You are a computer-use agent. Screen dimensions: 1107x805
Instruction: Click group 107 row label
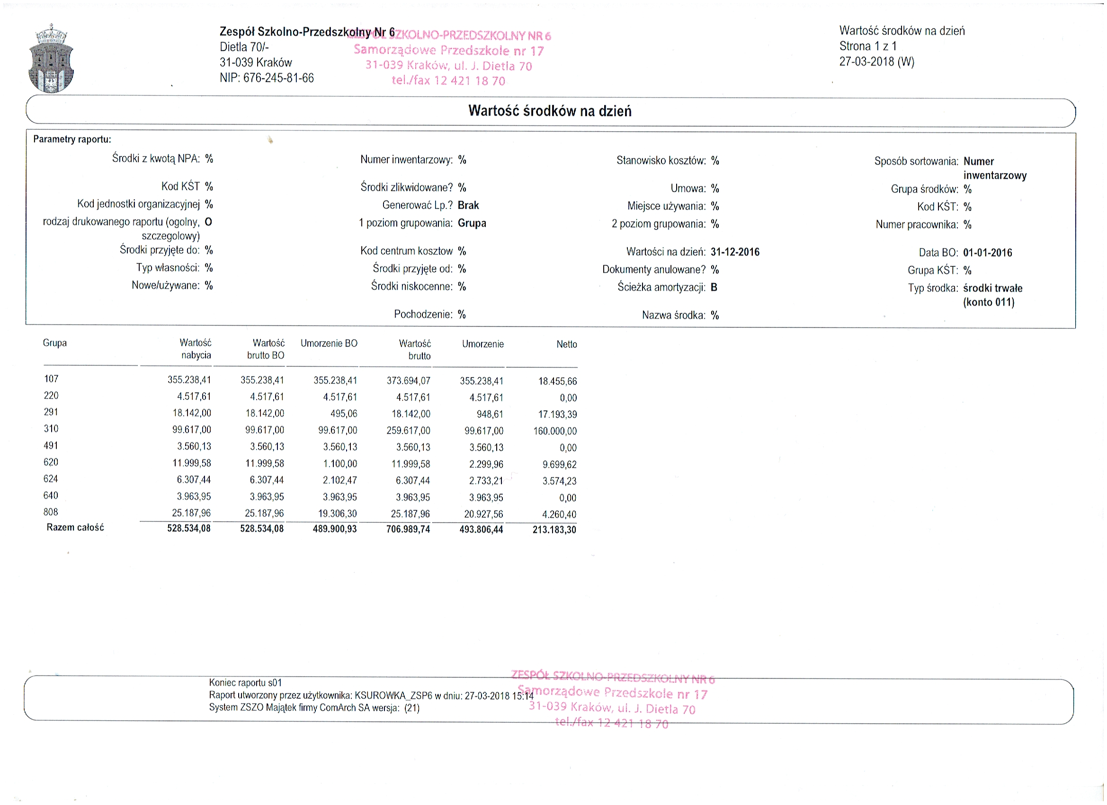tap(51, 379)
